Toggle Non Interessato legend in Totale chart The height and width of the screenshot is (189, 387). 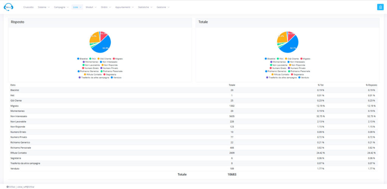tap(296, 62)
